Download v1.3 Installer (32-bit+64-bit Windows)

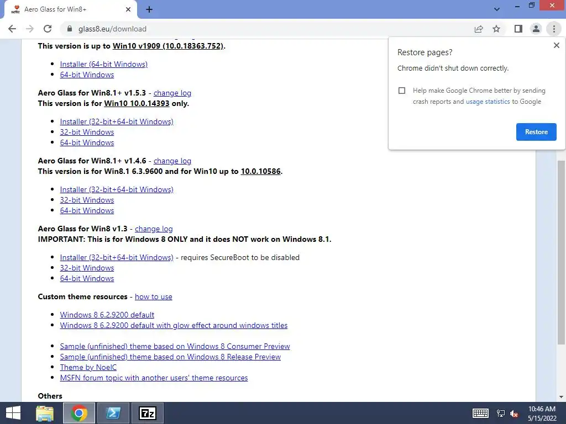pos(117,257)
